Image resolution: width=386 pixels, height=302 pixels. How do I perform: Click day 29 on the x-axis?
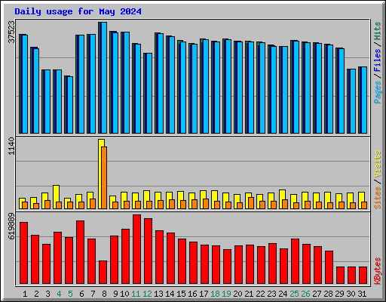pyautogui.click(x=339, y=294)
